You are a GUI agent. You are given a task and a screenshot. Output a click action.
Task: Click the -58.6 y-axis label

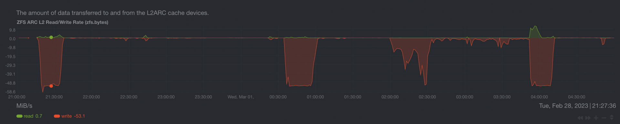click(x=10, y=92)
